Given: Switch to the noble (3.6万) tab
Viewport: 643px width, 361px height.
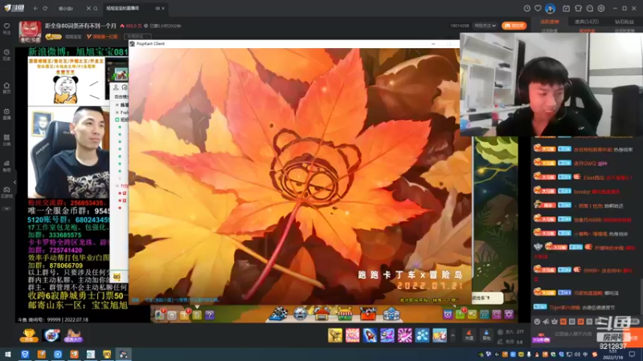Looking at the screenshot, I should tap(587, 22).
